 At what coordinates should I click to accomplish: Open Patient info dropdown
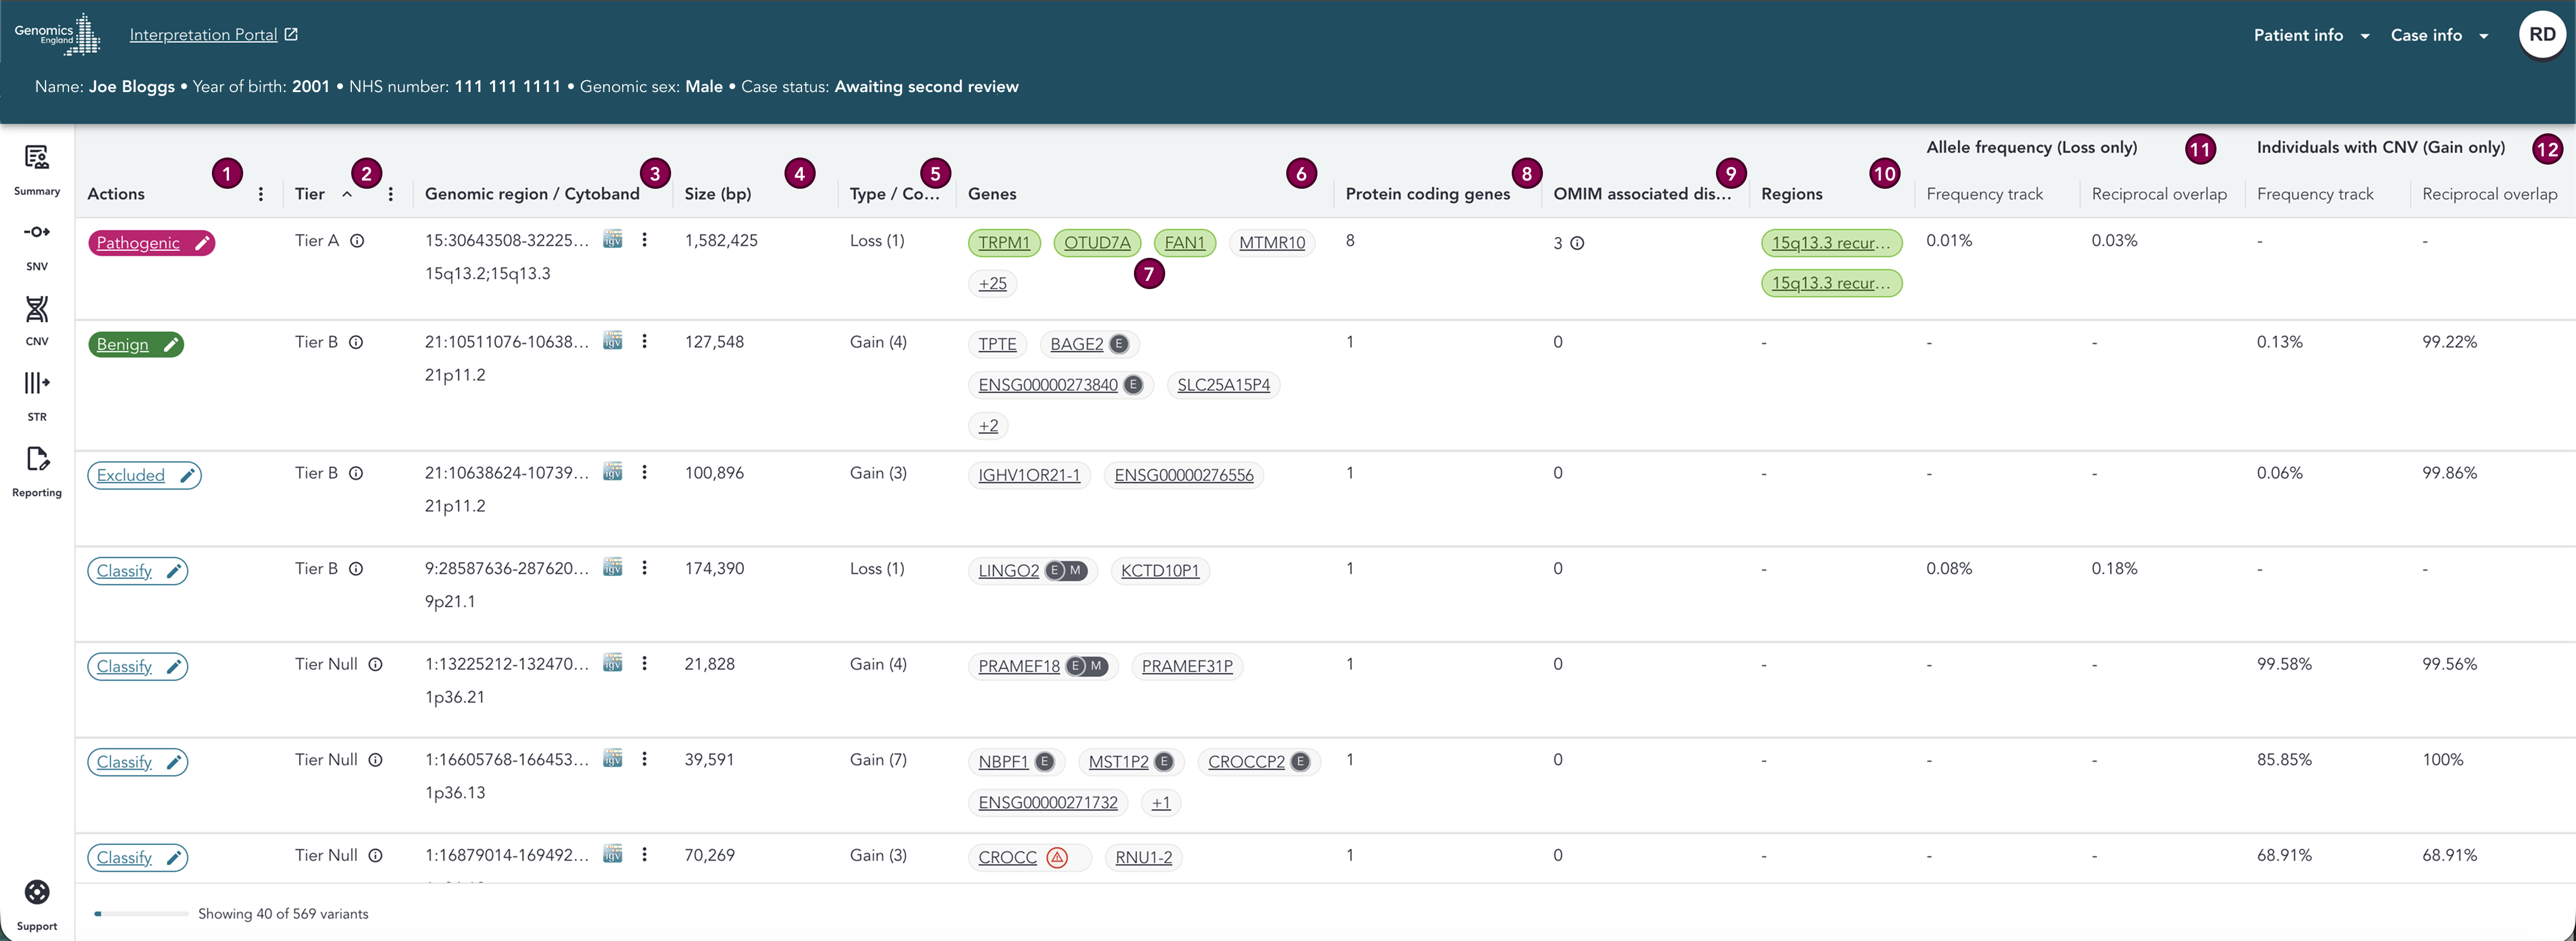(x=2310, y=35)
